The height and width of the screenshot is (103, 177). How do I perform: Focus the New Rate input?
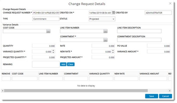[x=102, y=52]
